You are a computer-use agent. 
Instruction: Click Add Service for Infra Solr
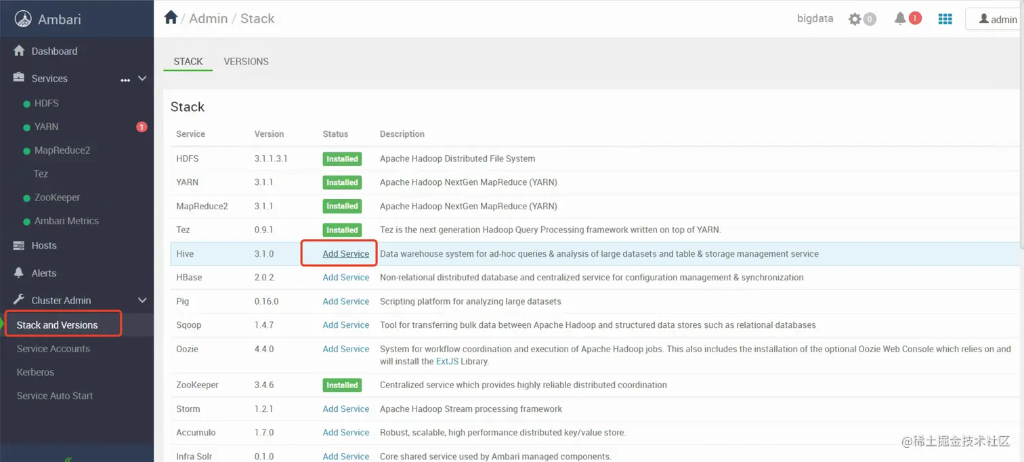click(346, 456)
